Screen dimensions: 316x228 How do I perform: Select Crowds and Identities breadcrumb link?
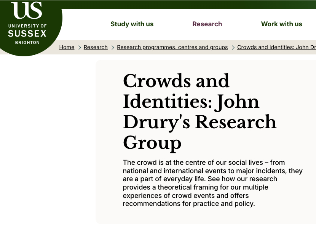(276, 47)
